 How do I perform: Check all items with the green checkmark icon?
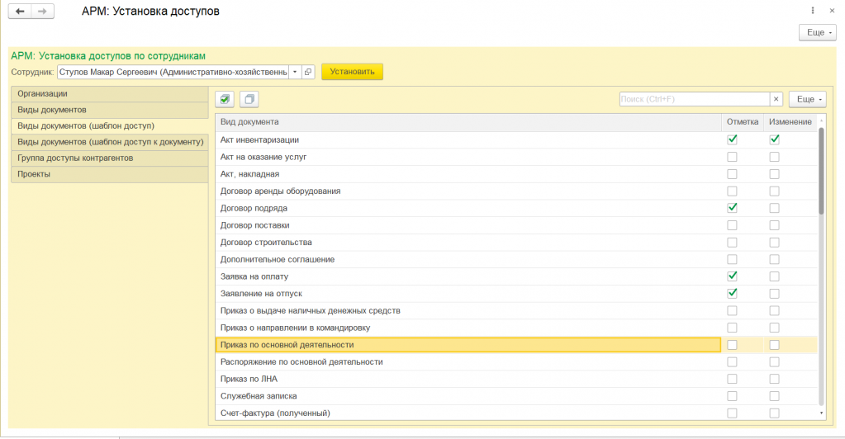click(x=225, y=99)
